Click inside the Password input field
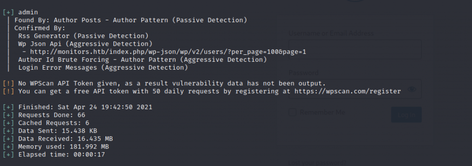The width and height of the screenshot is (472, 166). click(355, 89)
